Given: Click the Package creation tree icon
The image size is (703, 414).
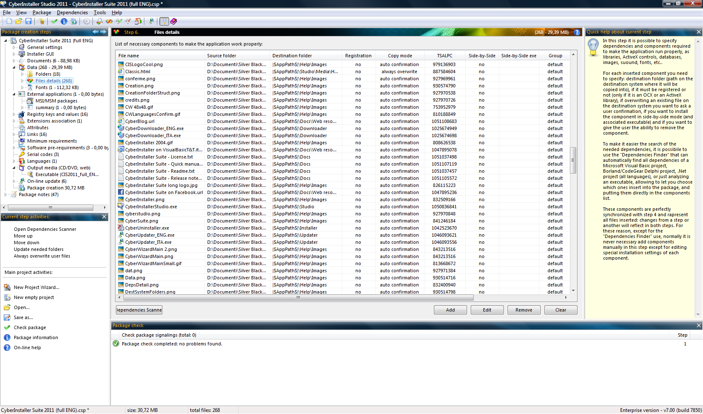Looking at the screenshot, I should (x=22, y=188).
